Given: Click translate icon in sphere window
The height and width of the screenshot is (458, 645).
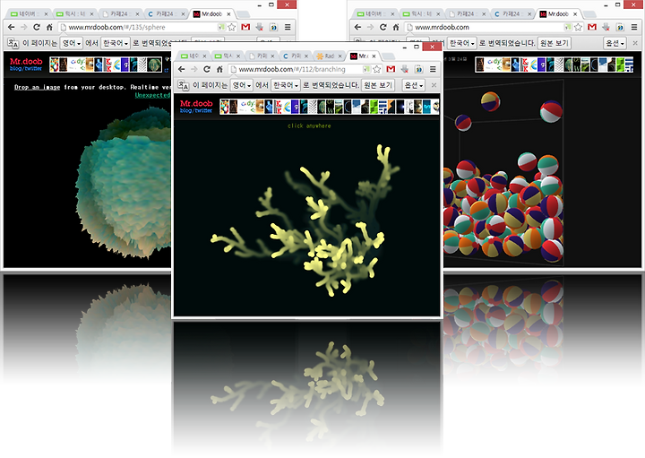Looking at the screenshot, I should click(13, 43).
